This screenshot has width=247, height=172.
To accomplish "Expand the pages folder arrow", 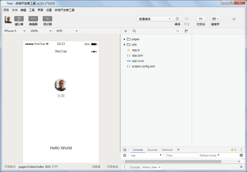I will pyautogui.click(x=124, y=39).
